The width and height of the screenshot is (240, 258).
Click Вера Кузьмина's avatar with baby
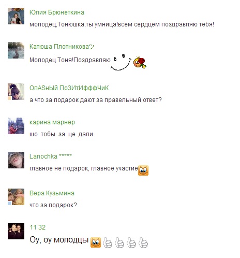click(x=16, y=197)
